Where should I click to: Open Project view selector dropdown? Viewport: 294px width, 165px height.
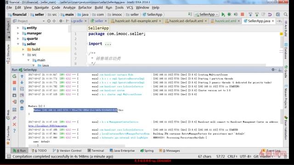pyautogui.click(x=44, y=21)
